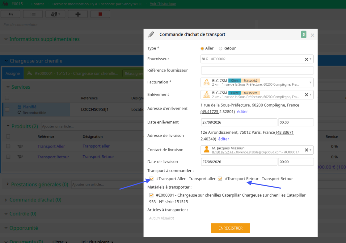This screenshot has width=346, height=243.
Task: Tick the Services header select-all checkbox
Action: click(x=7, y=98)
